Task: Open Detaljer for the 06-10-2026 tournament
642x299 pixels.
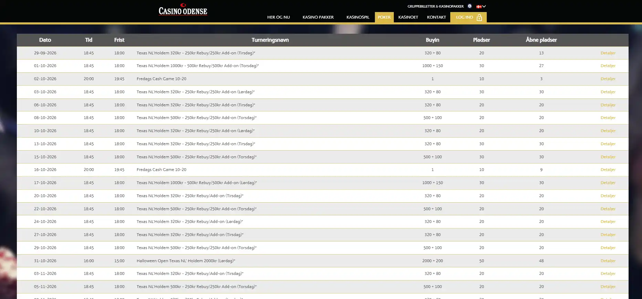Action: point(608,105)
